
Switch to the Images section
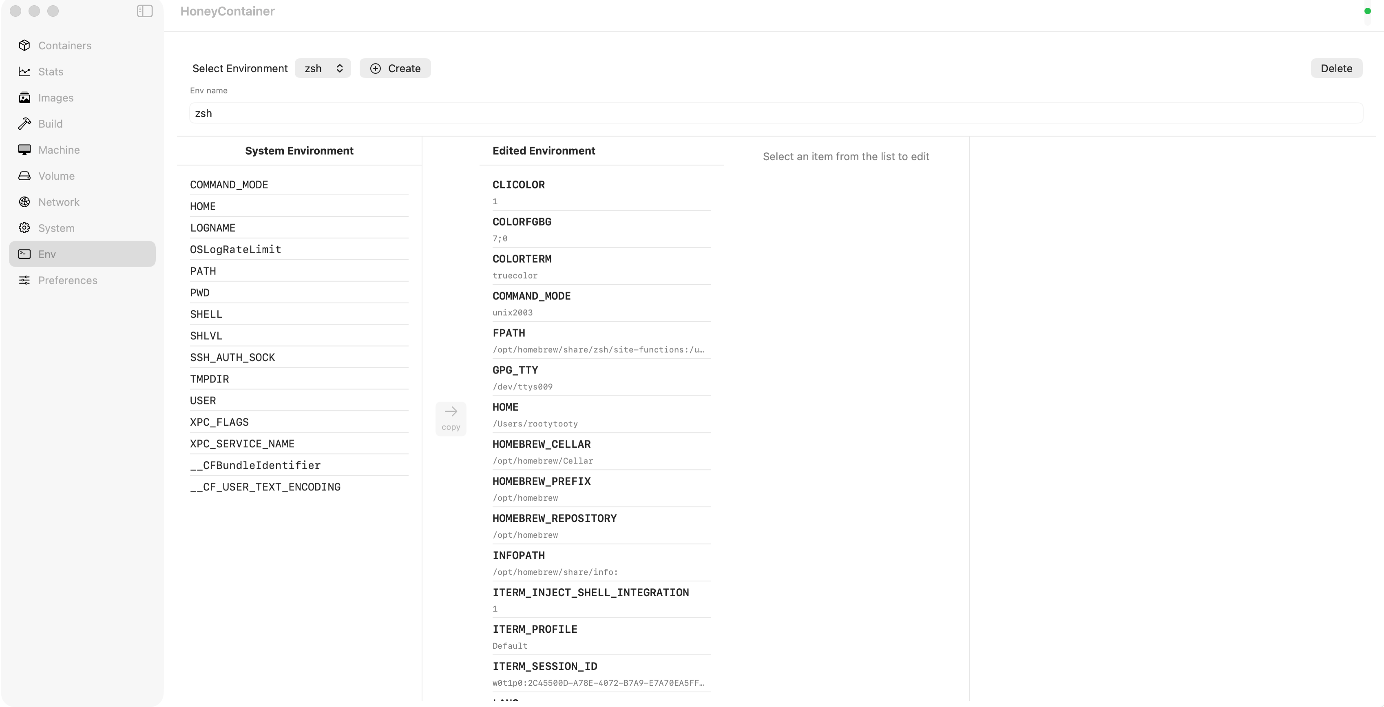tap(82, 98)
